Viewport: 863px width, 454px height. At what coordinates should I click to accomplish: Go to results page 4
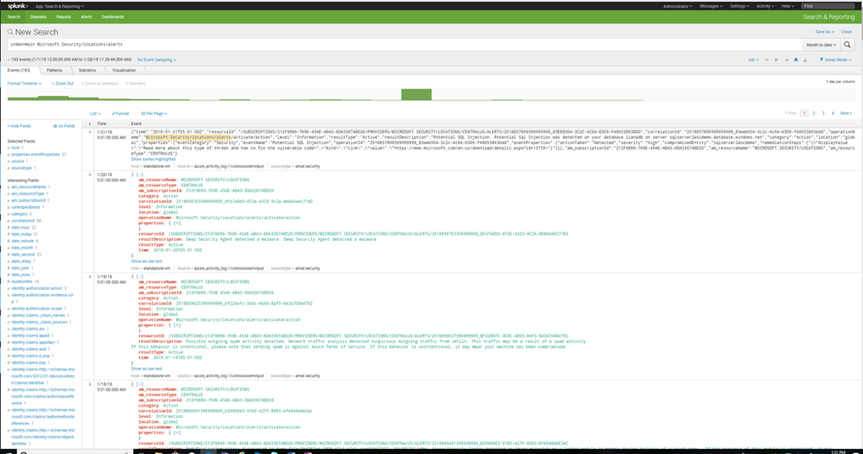[833, 113]
